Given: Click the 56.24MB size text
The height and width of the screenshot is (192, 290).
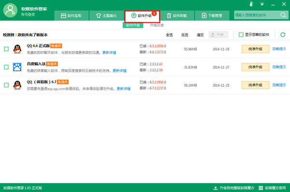Looking at the screenshot, I should coord(190,85).
